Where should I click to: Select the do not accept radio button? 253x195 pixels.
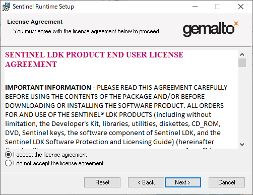pos(8,163)
